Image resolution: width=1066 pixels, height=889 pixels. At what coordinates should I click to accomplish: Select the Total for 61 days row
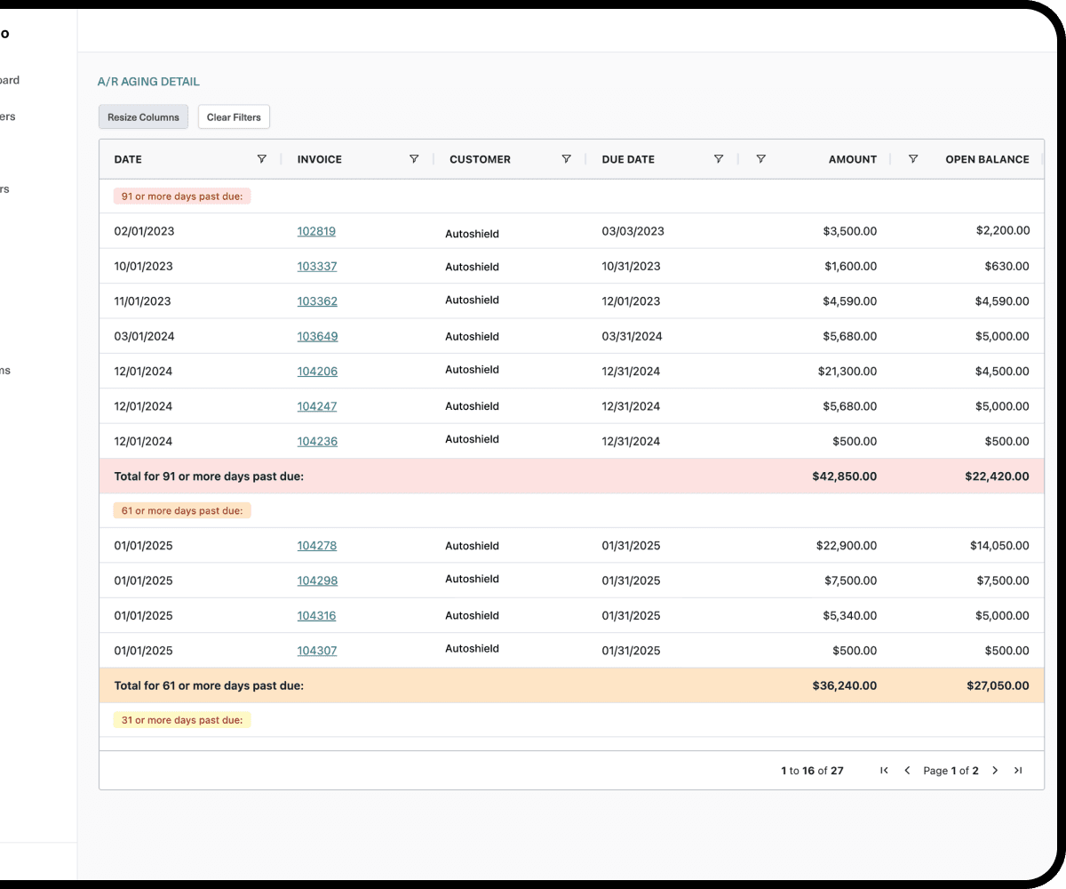click(x=571, y=685)
